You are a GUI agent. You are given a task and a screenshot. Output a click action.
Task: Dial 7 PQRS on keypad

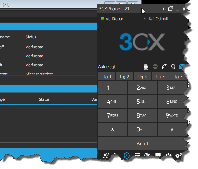coord(112,115)
